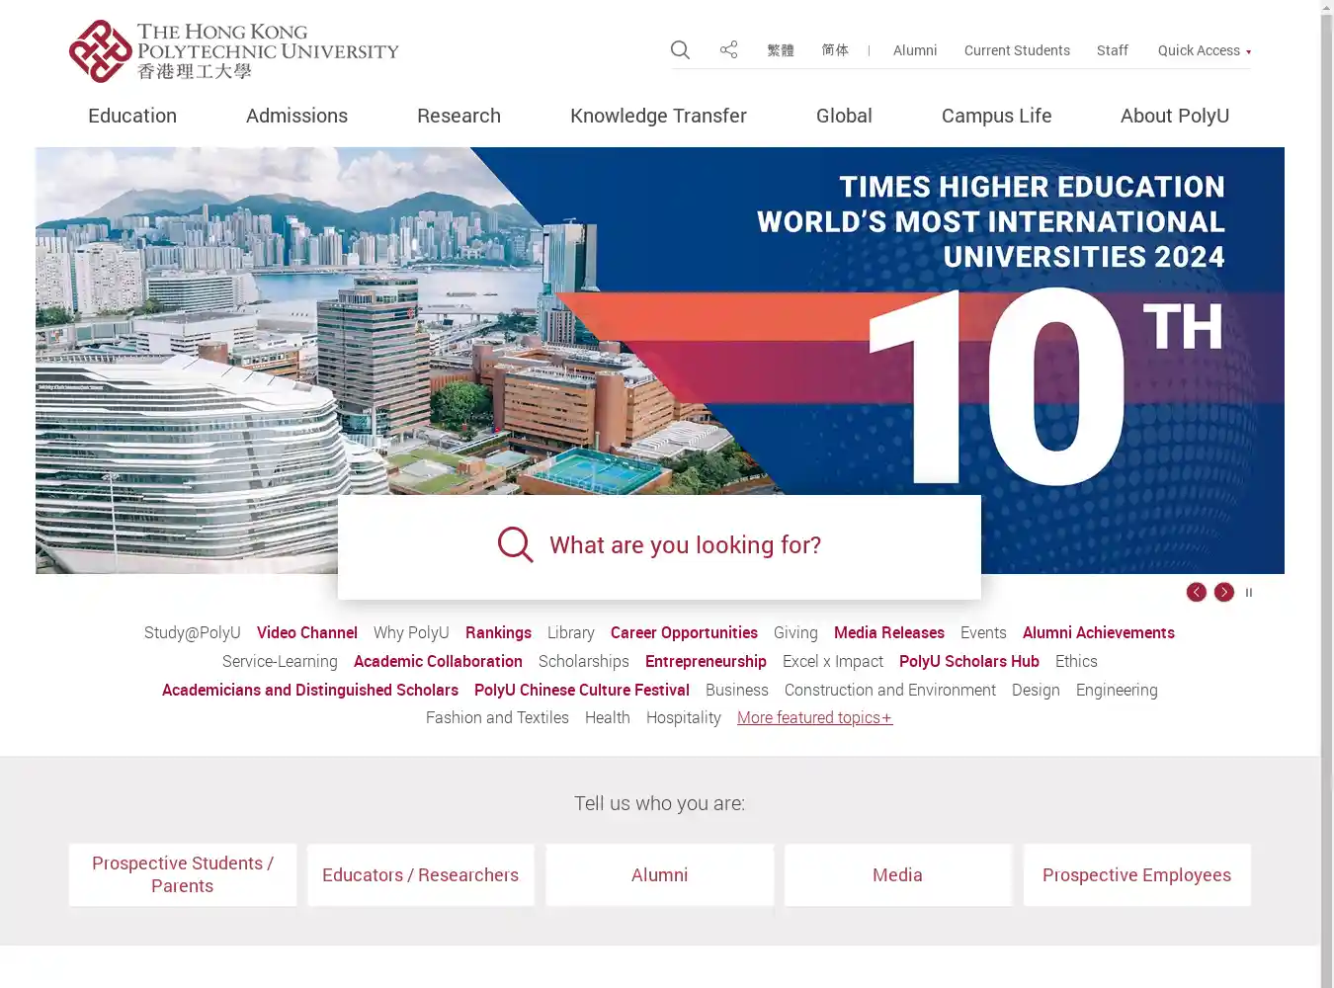Select Prospective Employees

(x=1137, y=874)
